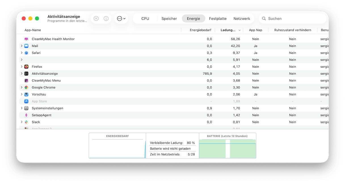Viewport: 345px width, 184px height.
Task: Sort by Ruhezustand verhindern column header
Action: [293, 30]
